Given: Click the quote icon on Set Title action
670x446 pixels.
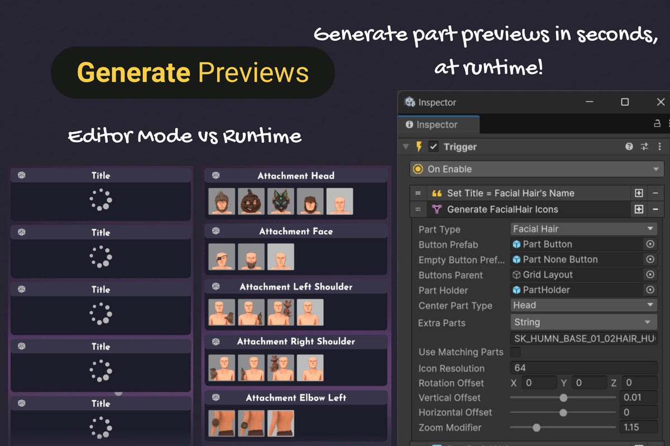Looking at the screenshot, I should pyautogui.click(x=437, y=193).
